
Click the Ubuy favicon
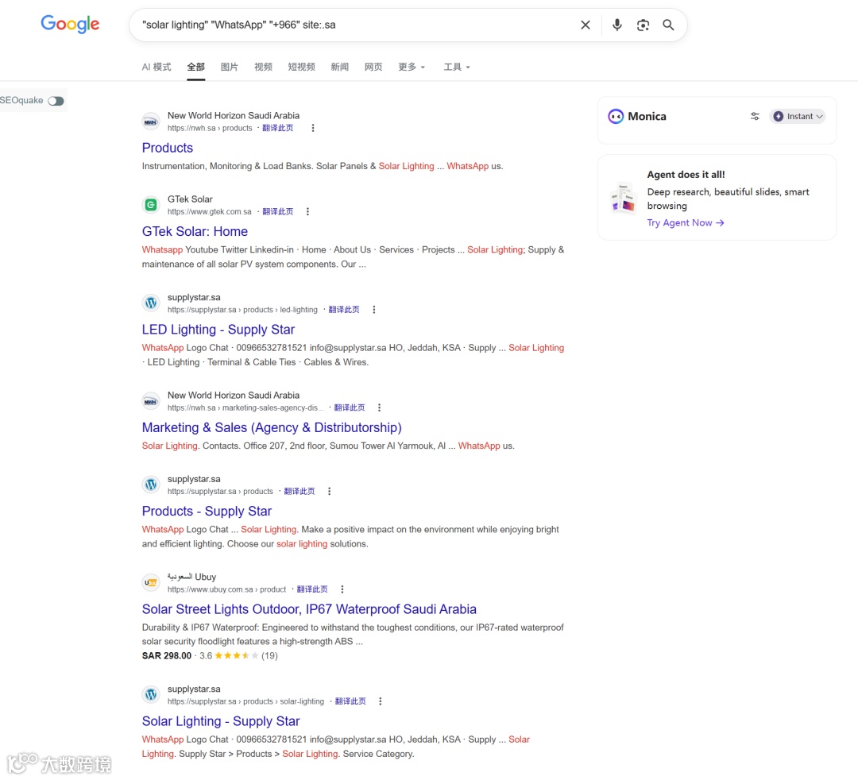pos(150,582)
